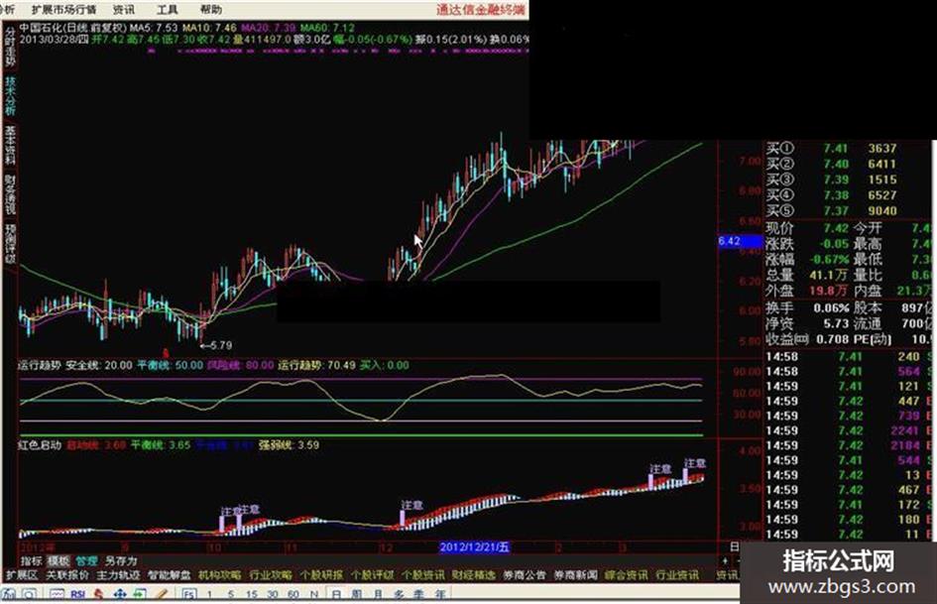Click the 指标 button below the chart
Viewport: 937px width, 604px height.
[x=31, y=561]
